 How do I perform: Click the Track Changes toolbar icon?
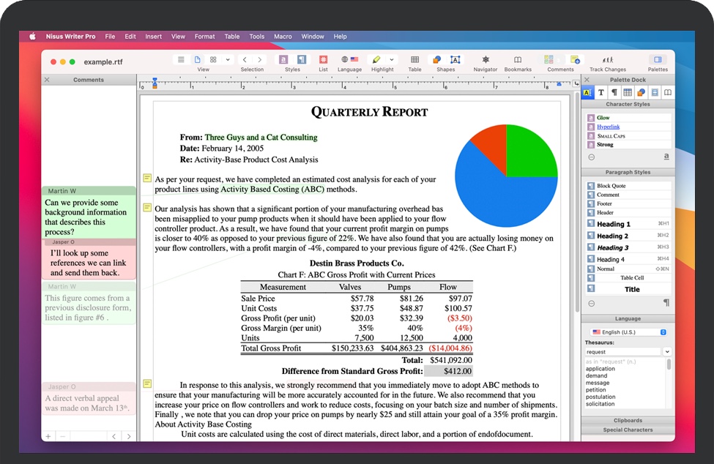pyautogui.click(x=607, y=59)
